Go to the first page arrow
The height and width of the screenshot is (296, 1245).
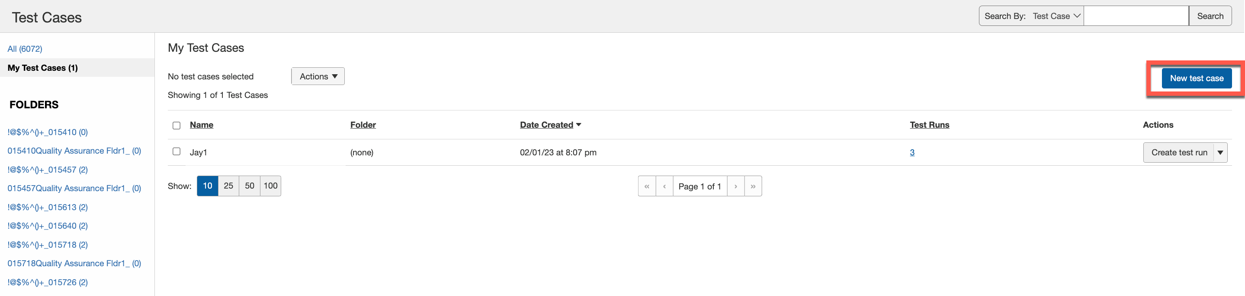647,186
